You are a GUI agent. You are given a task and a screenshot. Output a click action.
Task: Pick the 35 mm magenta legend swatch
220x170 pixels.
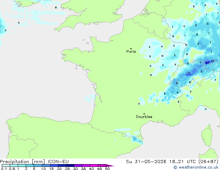tap(86, 165)
